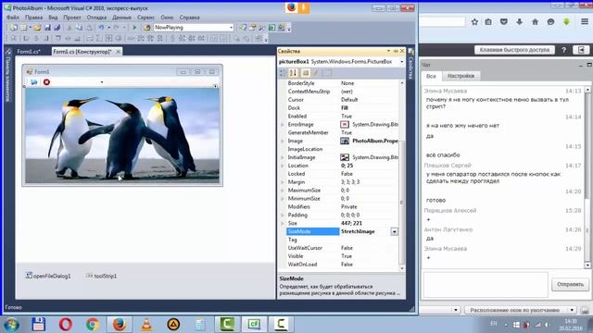This screenshot has width=593, height=333.
Task: Pin auto-hide the Свойства panel
Action: click(x=396, y=51)
